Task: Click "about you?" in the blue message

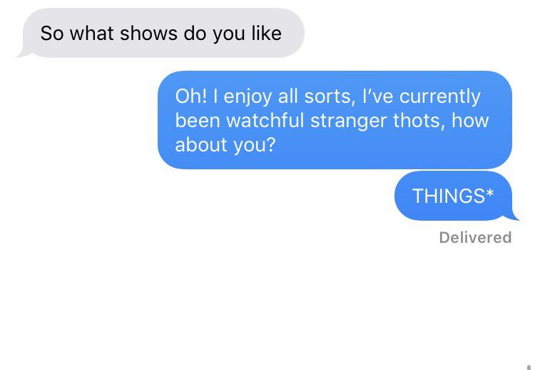Action: 225,144
